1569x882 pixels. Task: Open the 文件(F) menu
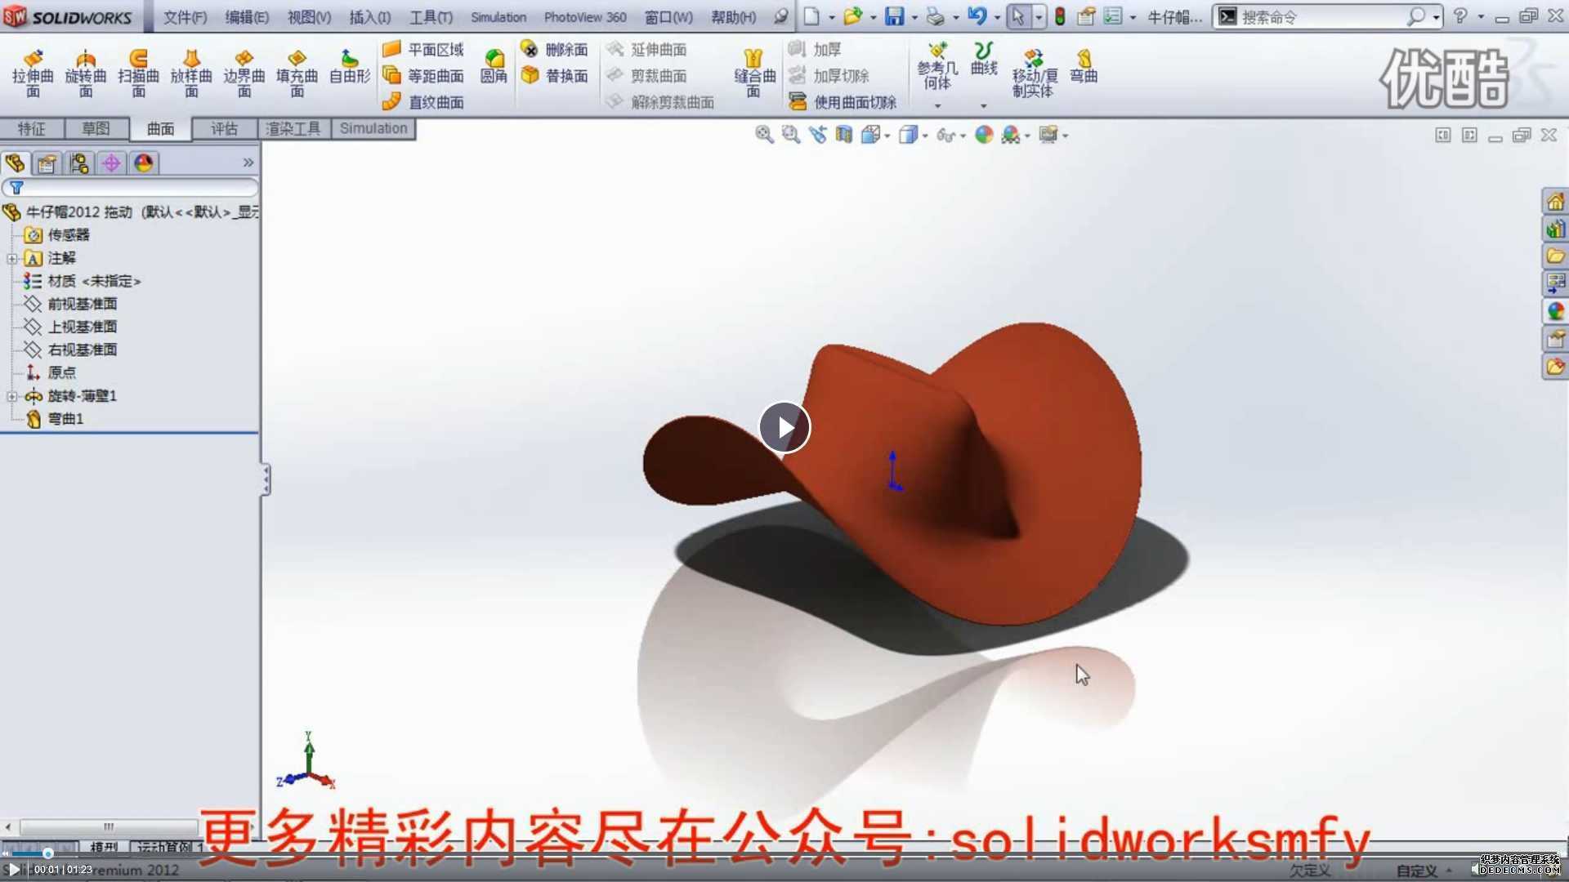[x=185, y=17]
